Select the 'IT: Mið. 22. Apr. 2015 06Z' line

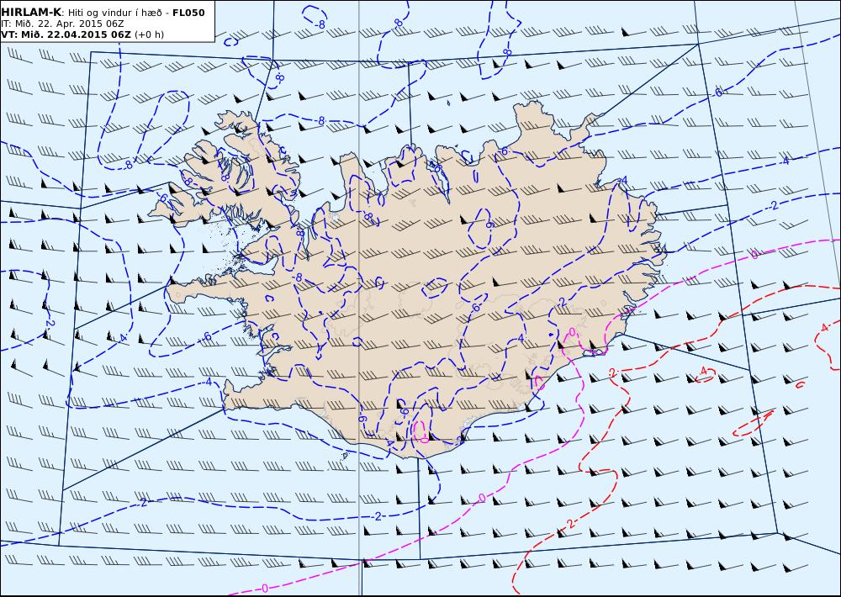(x=62, y=24)
